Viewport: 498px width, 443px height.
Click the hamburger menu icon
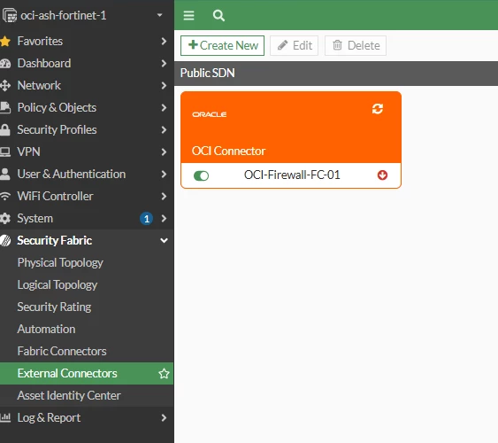click(x=188, y=15)
